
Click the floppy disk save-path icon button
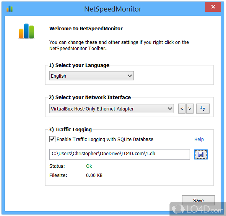tap(201, 154)
